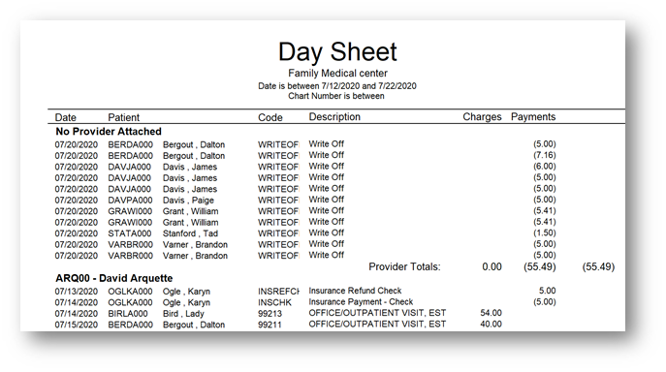Click the Charges column header
Viewport: 666px width, 372px height.
(482, 117)
